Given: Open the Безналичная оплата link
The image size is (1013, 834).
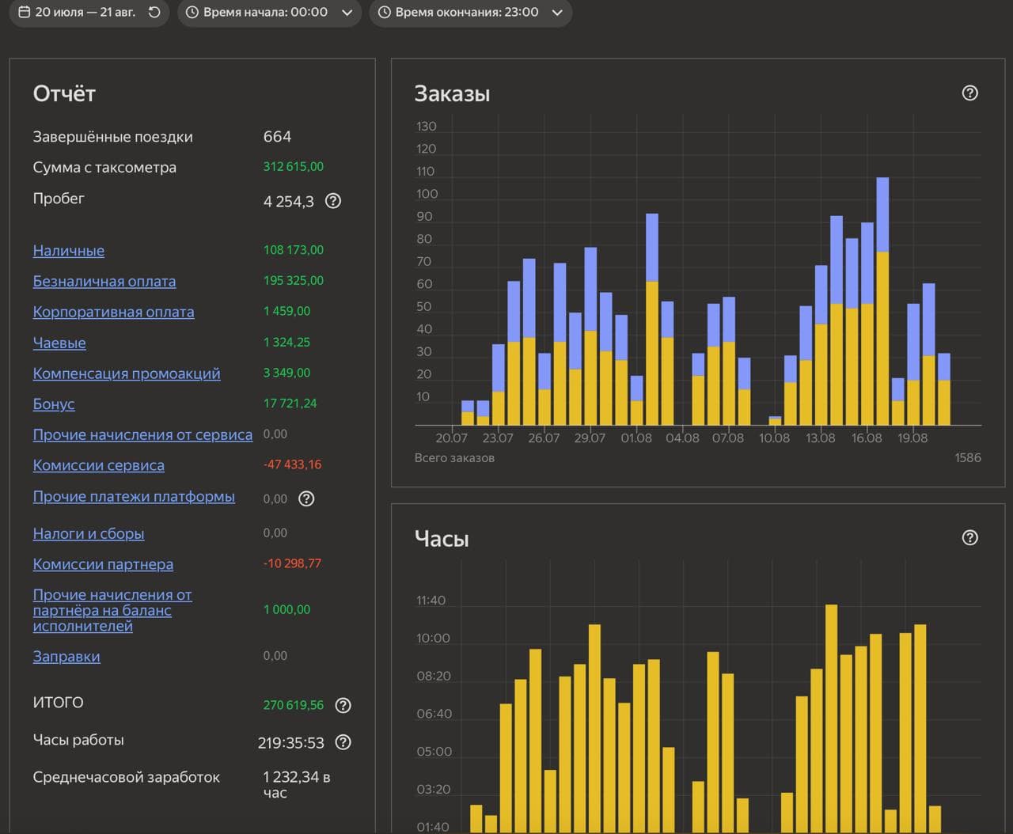Looking at the screenshot, I should click(104, 282).
